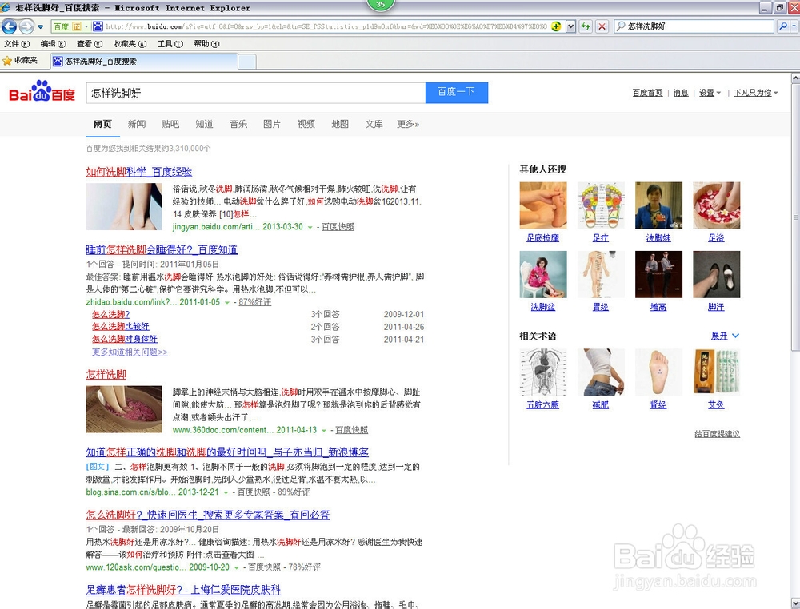The image size is (800, 609).
Task: Click the compatibility view icon in address bar
Action: (x=557, y=26)
